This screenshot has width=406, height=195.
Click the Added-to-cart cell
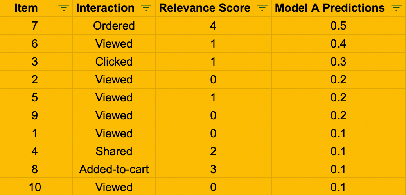114,170
